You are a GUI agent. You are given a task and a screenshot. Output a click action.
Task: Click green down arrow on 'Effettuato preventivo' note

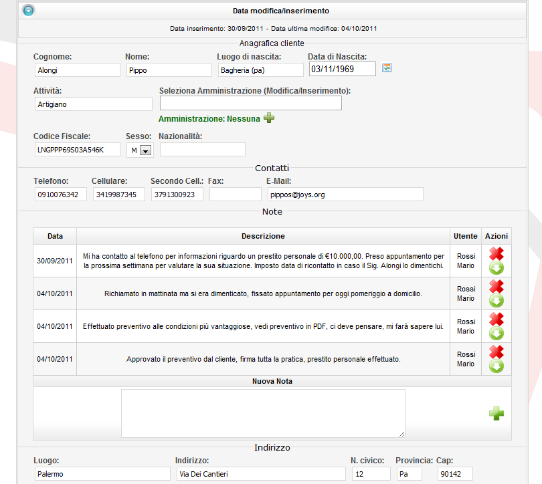(x=496, y=334)
